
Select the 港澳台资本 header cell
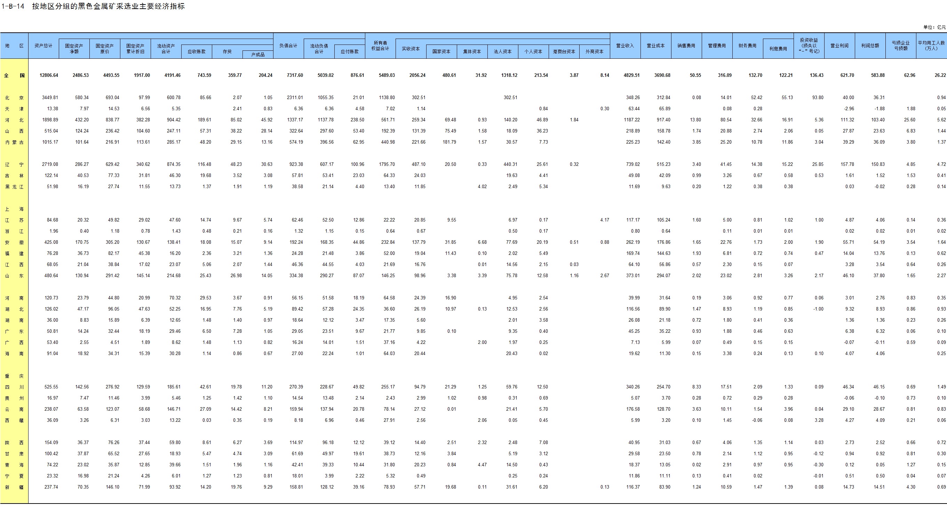pyautogui.click(x=564, y=52)
